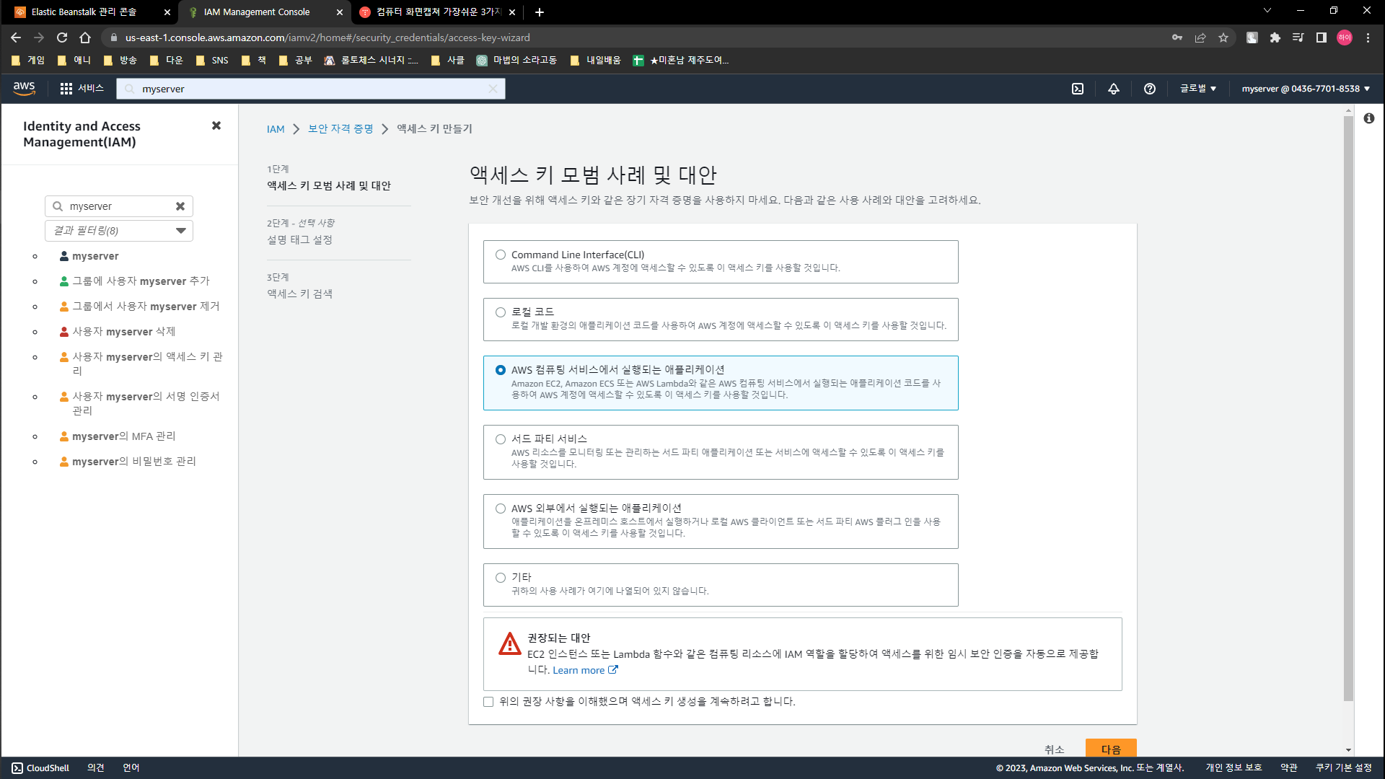Viewport: 1385px width, 779px height.
Task: Go to browser home page
Action: click(x=85, y=38)
